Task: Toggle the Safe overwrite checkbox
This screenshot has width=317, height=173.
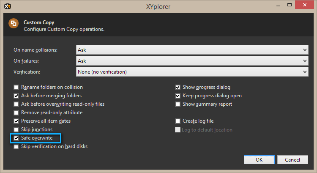Action: pos(16,138)
